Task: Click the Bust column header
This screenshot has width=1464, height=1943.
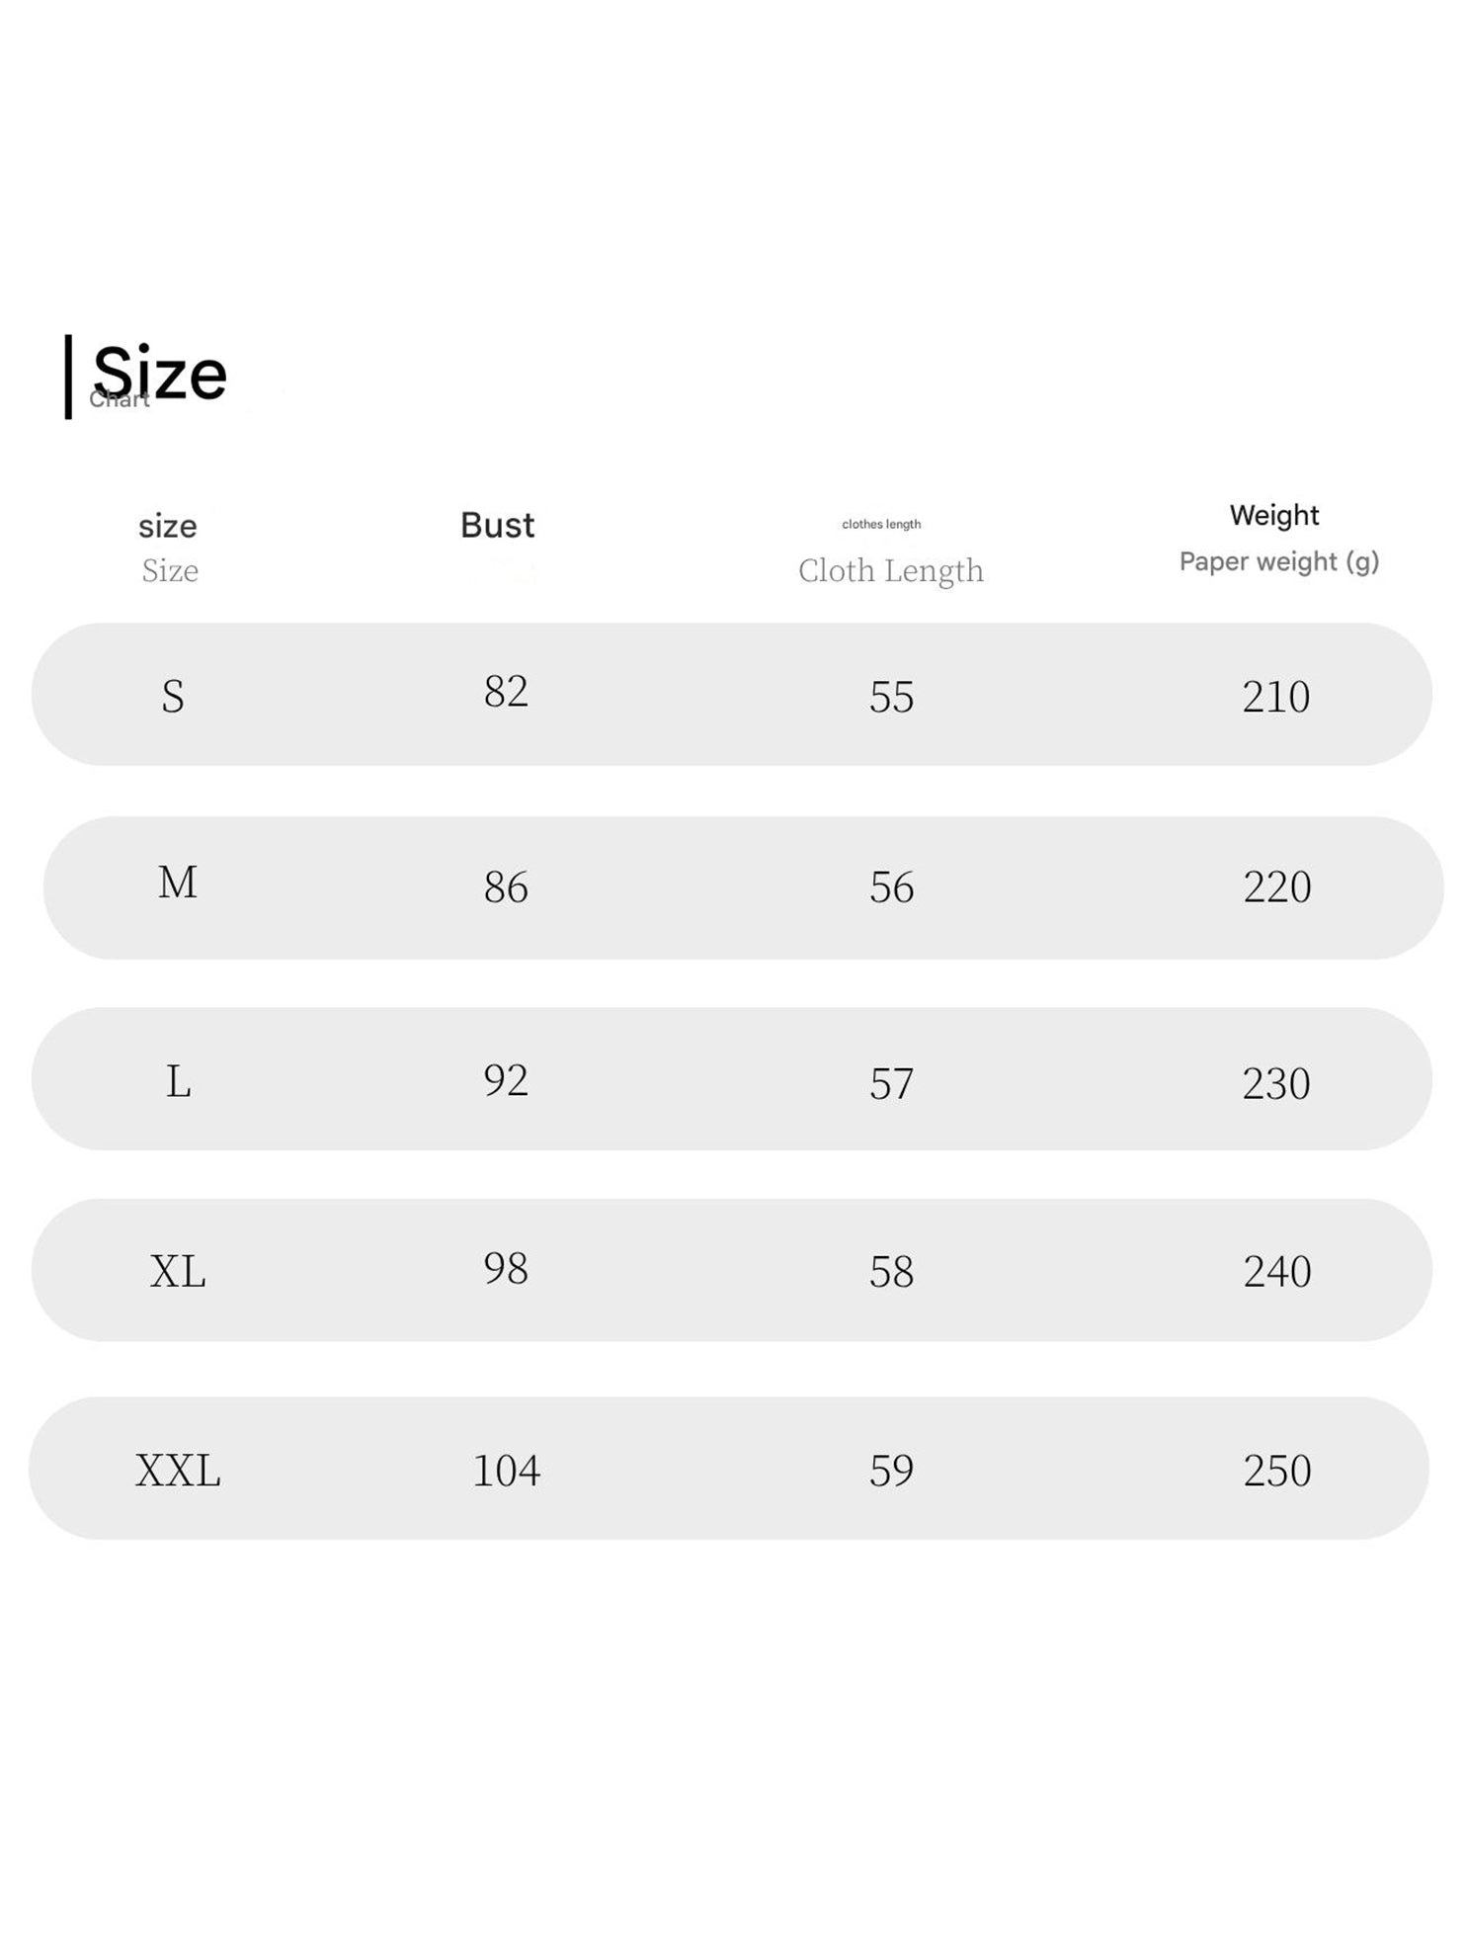Action: click(x=497, y=525)
